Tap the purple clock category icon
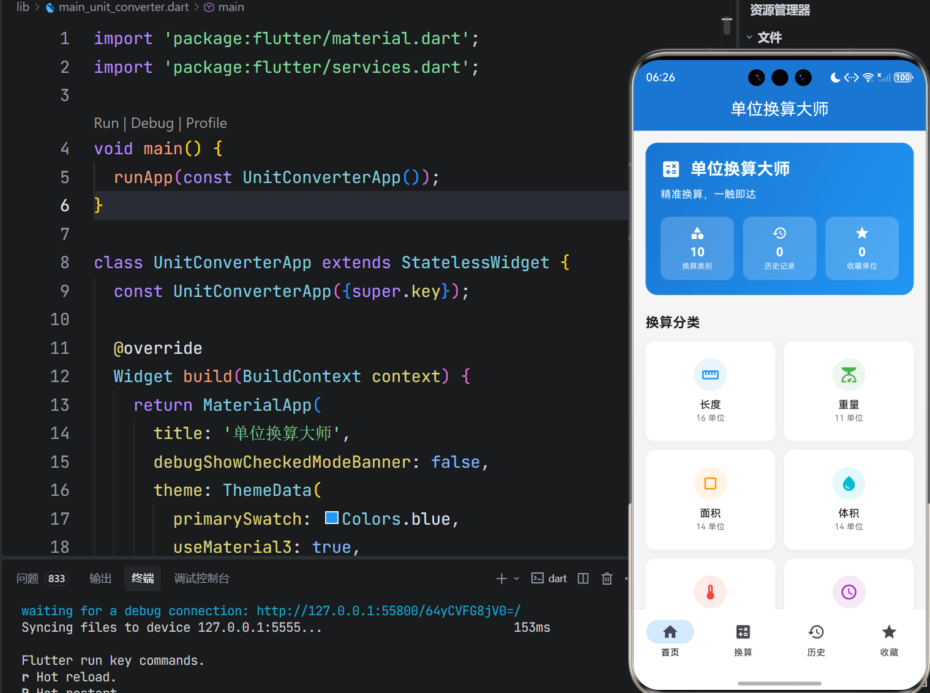930x693 pixels. coord(849,592)
